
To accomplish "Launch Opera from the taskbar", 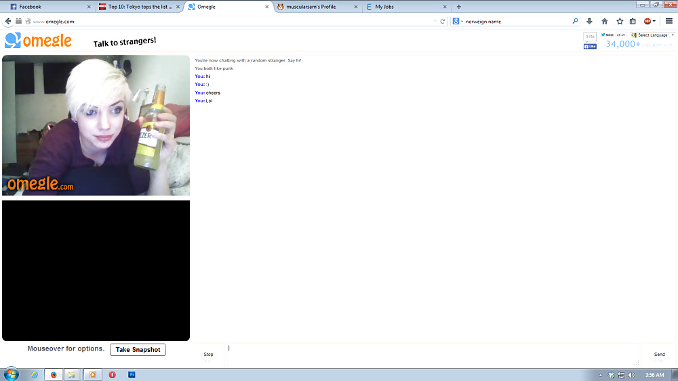I will (x=113, y=374).
